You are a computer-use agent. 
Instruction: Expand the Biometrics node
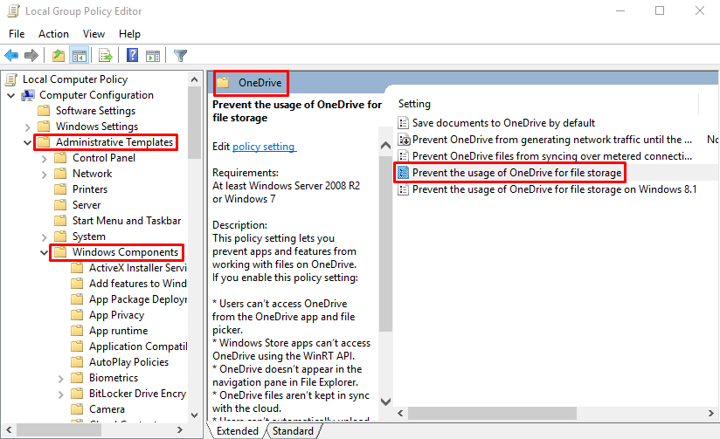pyautogui.click(x=60, y=378)
